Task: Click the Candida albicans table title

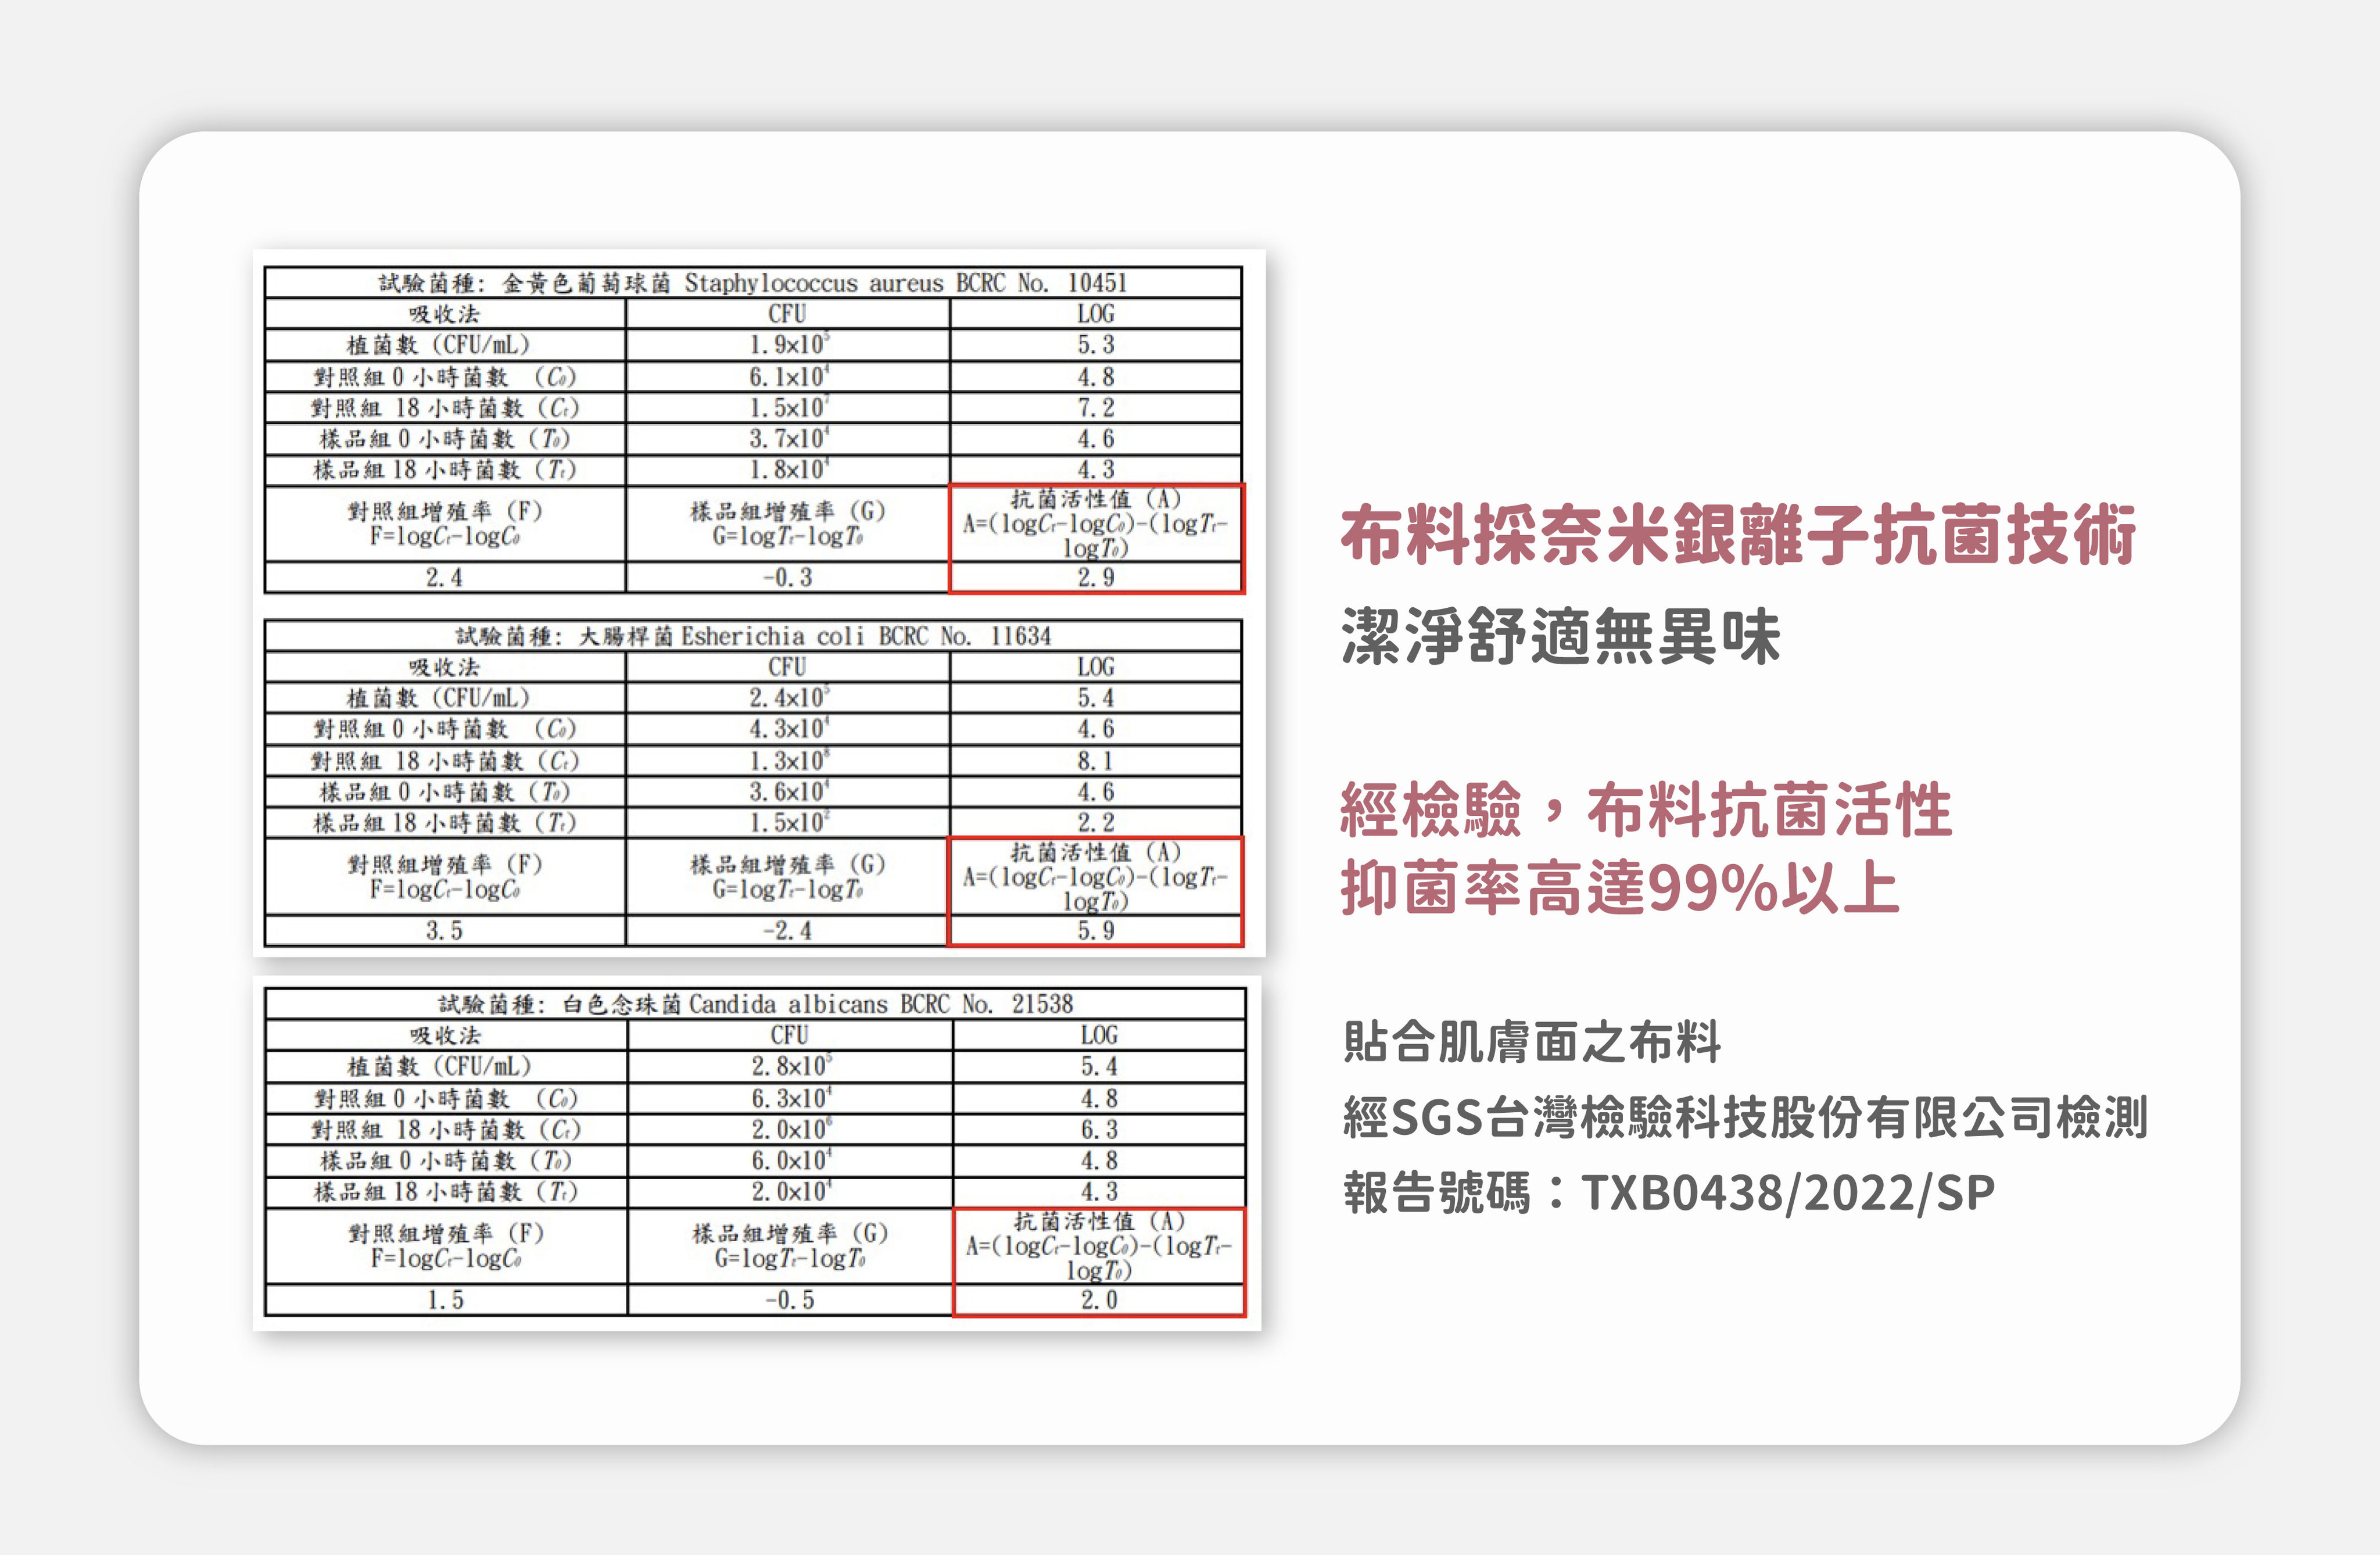Action: 755,1004
